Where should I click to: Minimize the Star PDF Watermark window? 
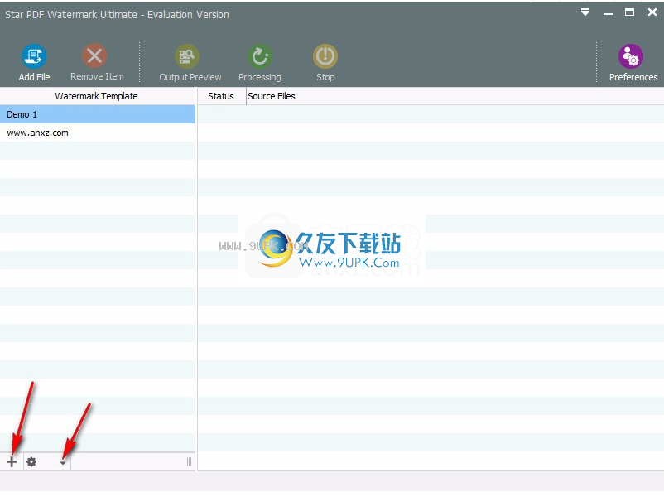click(x=608, y=13)
